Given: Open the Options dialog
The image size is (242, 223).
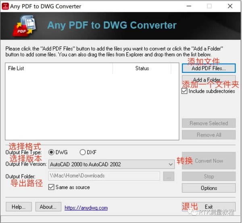Looking at the screenshot, I should tap(209, 188).
